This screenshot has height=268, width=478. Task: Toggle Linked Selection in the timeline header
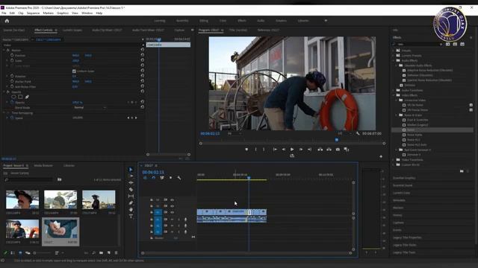[162, 178]
